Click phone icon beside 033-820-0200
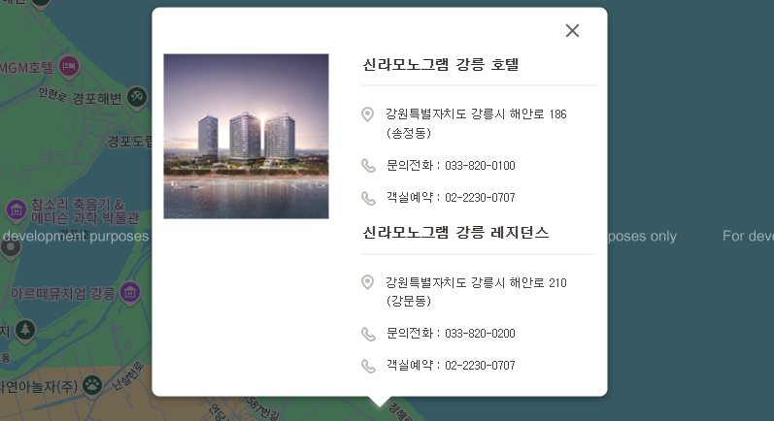The height and width of the screenshot is (421, 774). pos(368,334)
